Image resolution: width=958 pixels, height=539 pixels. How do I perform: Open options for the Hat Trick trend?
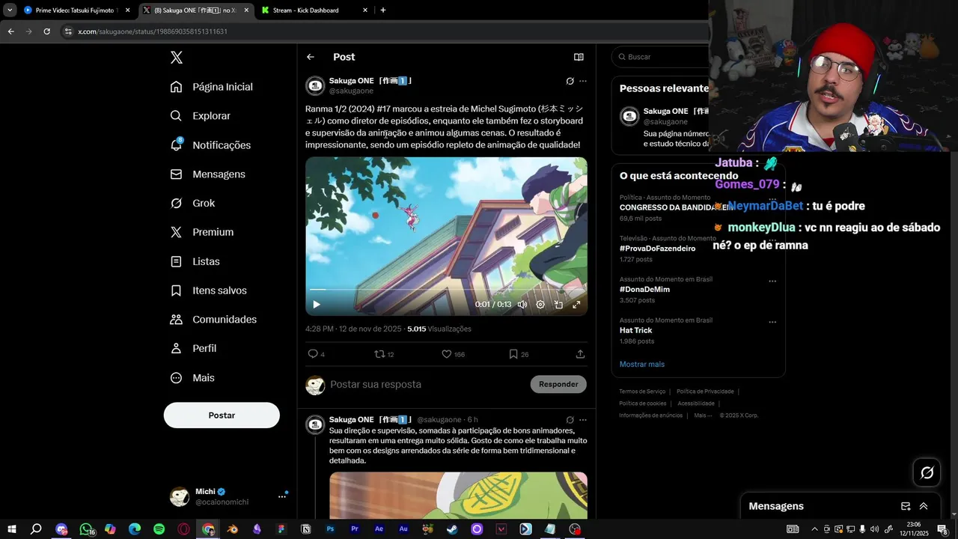[772, 322]
